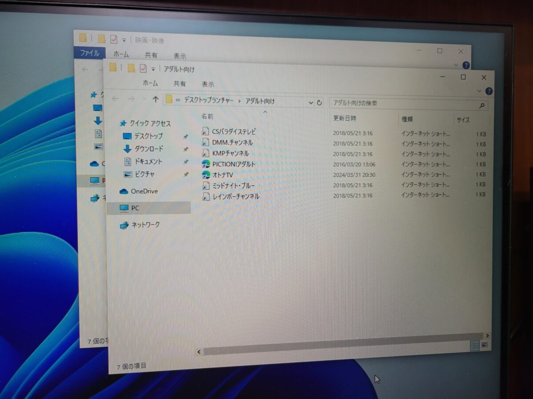The height and width of the screenshot is (399, 533).
Task: Click the アダルト向け breadcrumb segment
Action: pos(260,101)
